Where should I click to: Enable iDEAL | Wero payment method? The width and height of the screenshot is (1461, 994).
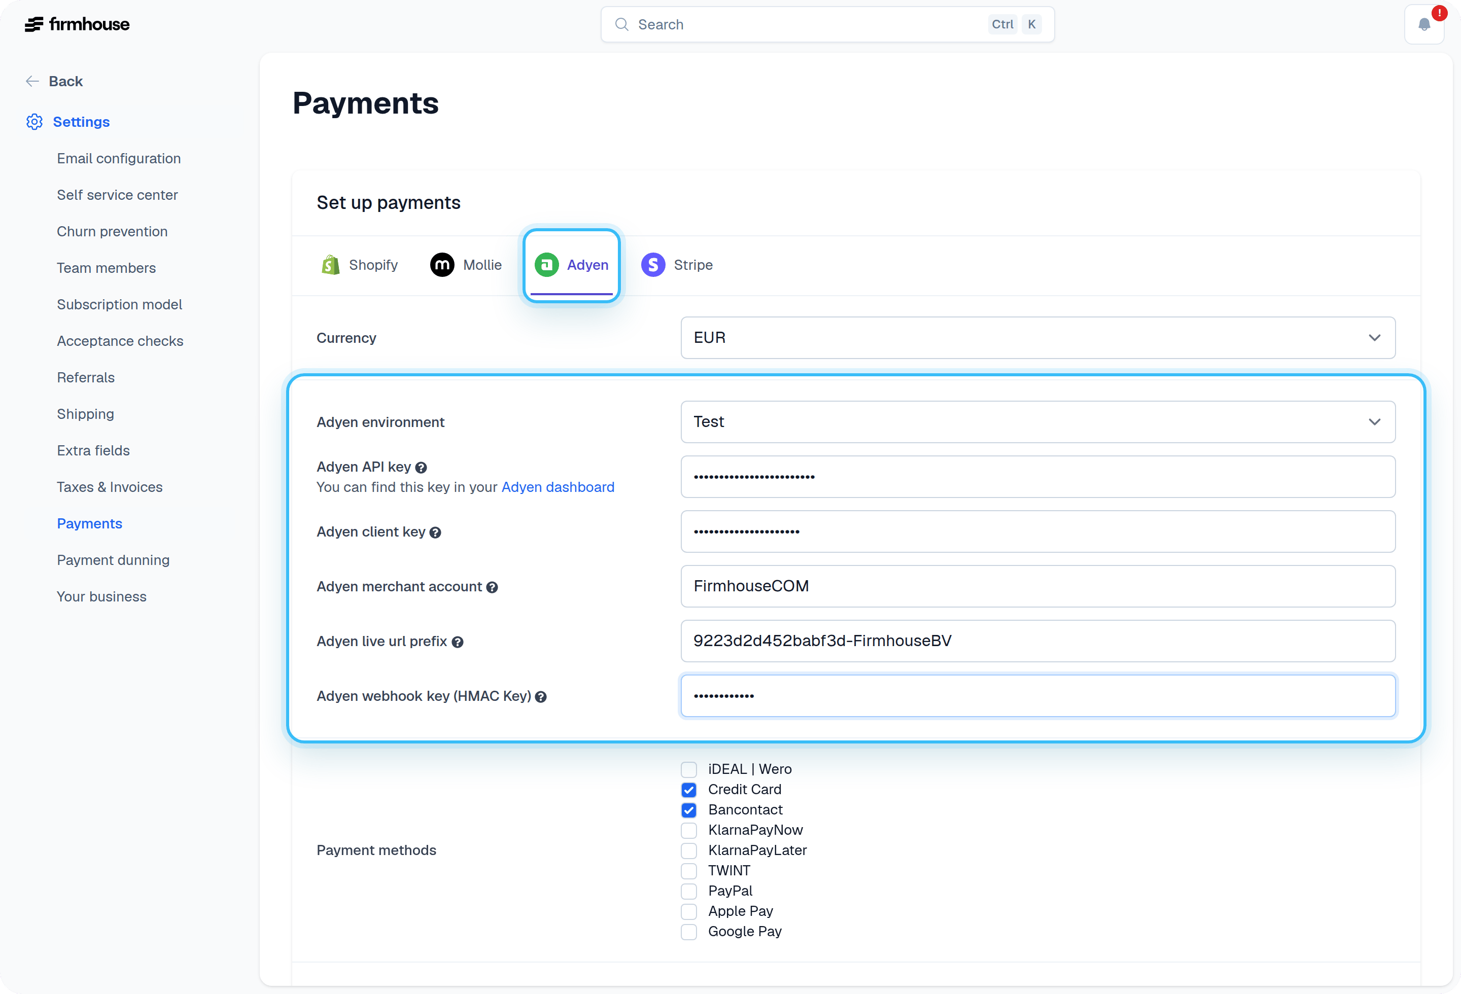click(689, 770)
